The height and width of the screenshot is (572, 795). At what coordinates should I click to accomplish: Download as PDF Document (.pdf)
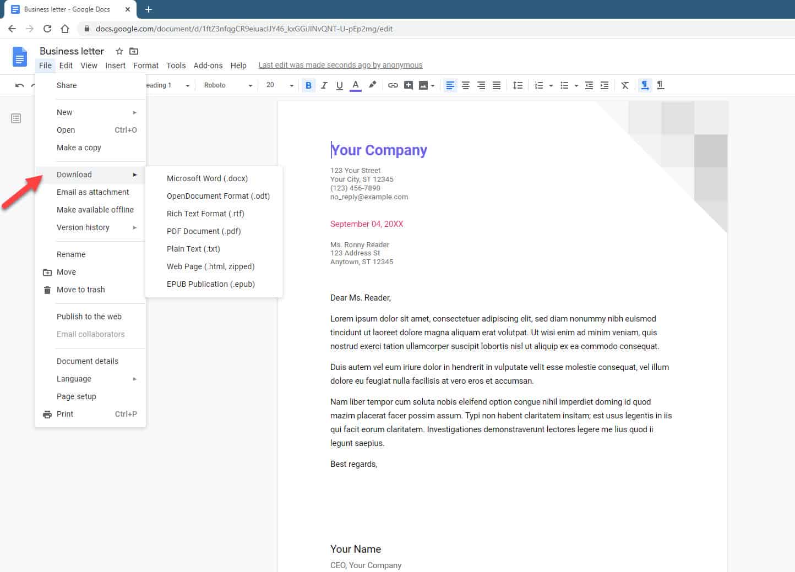tap(214, 231)
